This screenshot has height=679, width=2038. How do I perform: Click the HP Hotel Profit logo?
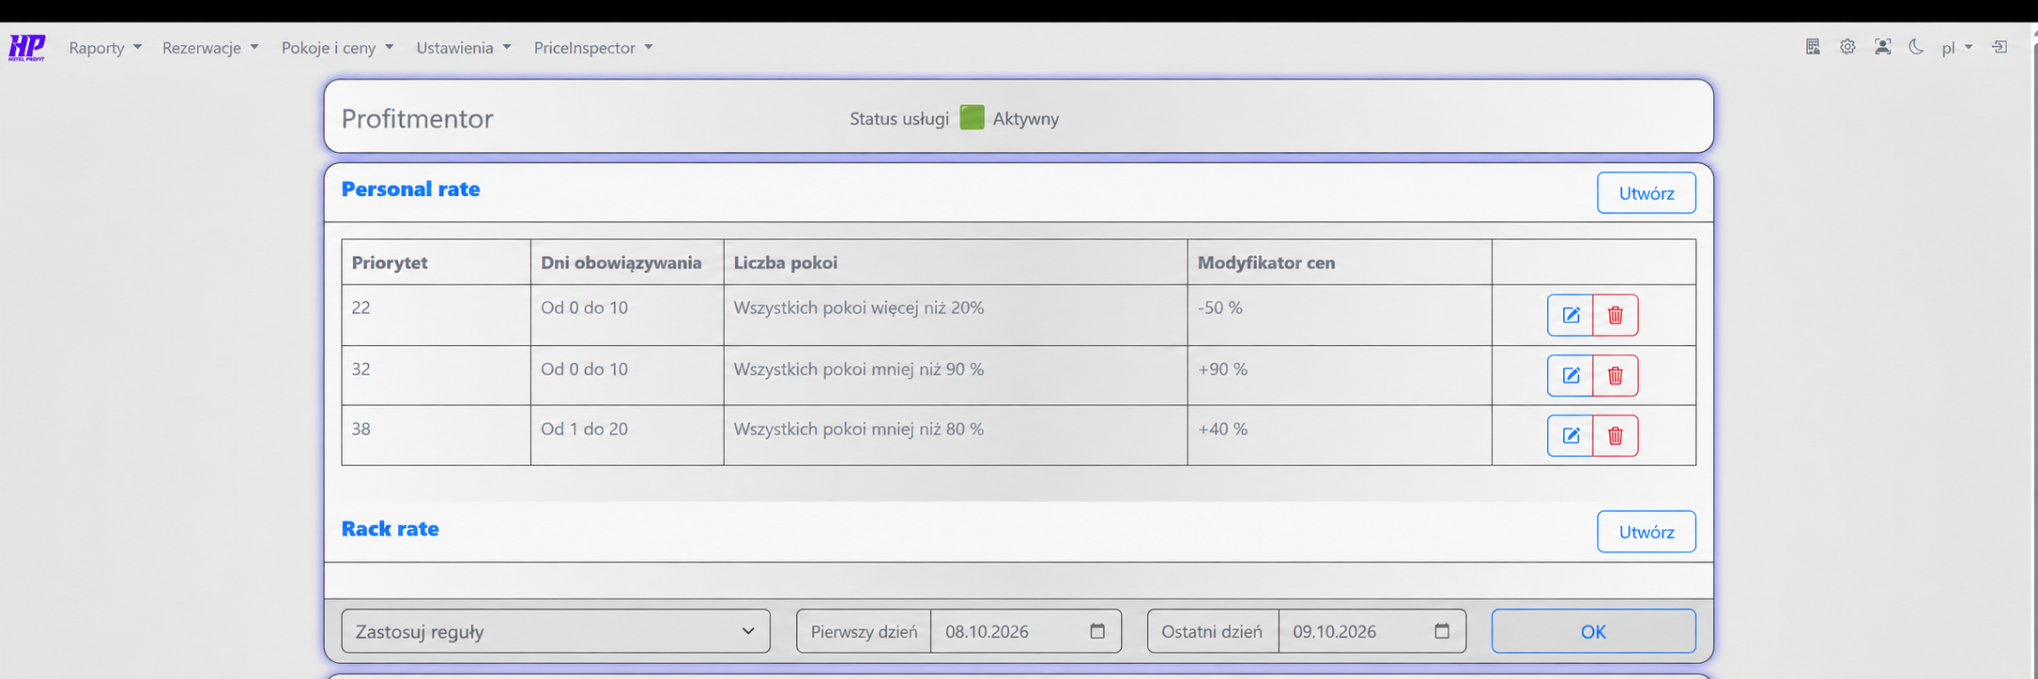pyautogui.click(x=26, y=48)
